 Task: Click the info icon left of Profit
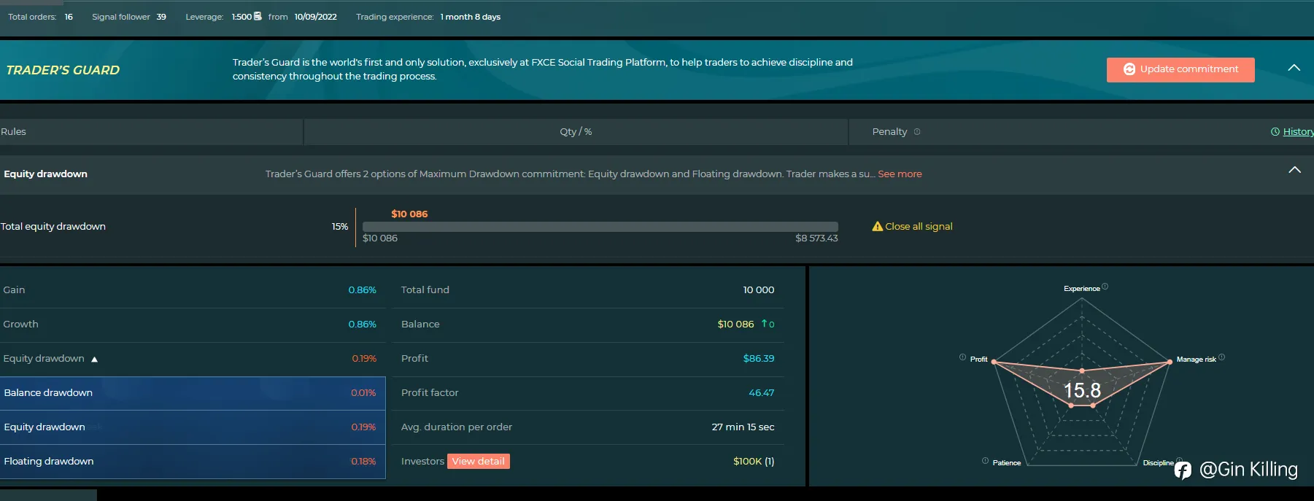[x=962, y=357]
